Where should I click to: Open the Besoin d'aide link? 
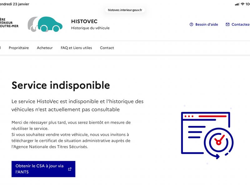207,24
